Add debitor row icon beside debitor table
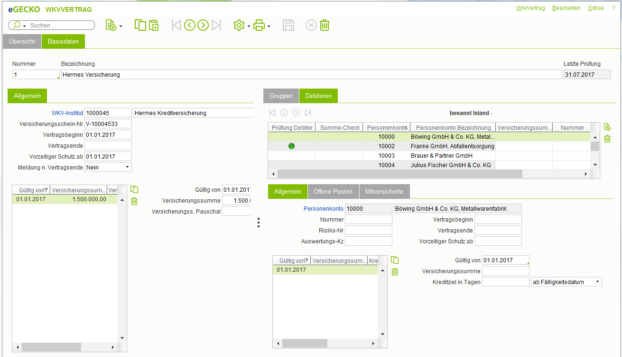This screenshot has width=622, height=357. (x=607, y=127)
